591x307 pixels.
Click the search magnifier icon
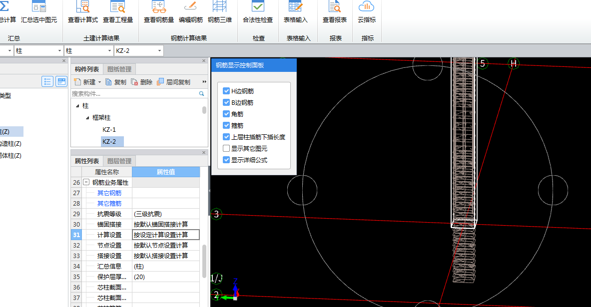coord(202,93)
